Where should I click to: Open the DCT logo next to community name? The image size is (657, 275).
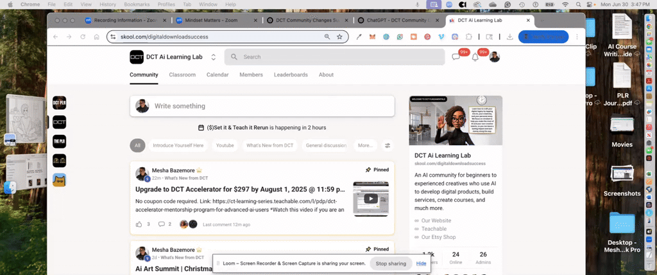pyautogui.click(x=137, y=57)
